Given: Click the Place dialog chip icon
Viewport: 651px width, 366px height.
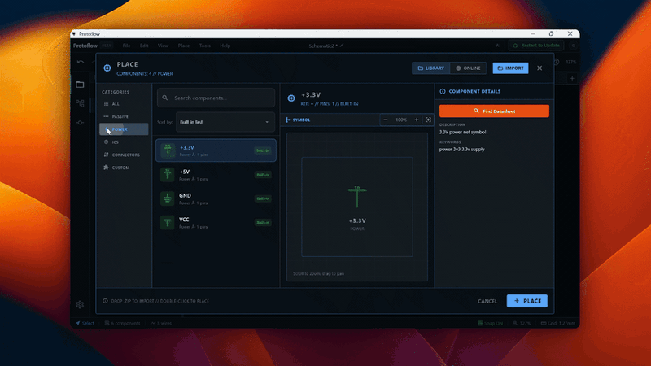Looking at the screenshot, I should point(107,68).
